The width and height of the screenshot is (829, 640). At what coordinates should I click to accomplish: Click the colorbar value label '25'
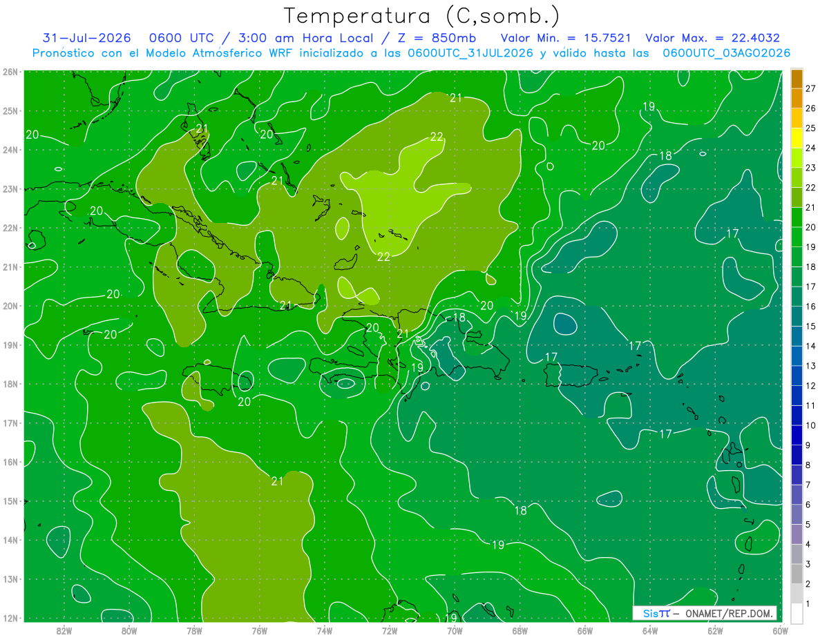pos(810,128)
